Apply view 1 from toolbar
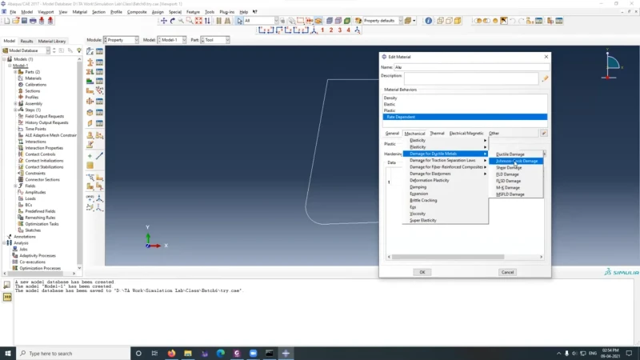The image size is (640, 360). tap(322, 30)
